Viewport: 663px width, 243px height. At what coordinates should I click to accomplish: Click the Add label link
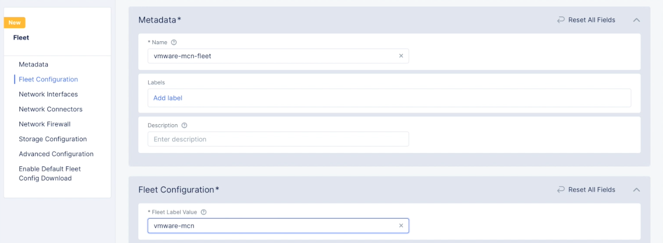click(x=168, y=98)
